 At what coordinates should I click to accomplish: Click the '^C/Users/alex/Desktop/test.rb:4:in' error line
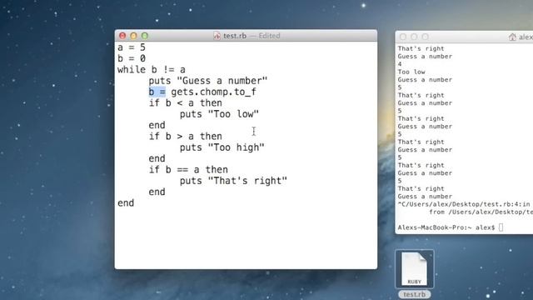coord(464,204)
